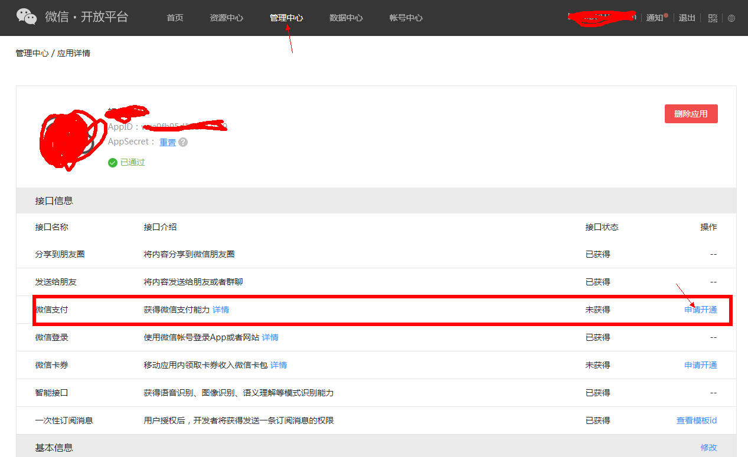Click the AppSecret label
This screenshot has width=748, height=457.
132,142
